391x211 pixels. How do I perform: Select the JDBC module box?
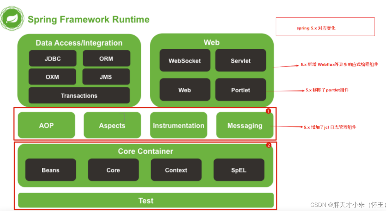pyautogui.click(x=53, y=59)
